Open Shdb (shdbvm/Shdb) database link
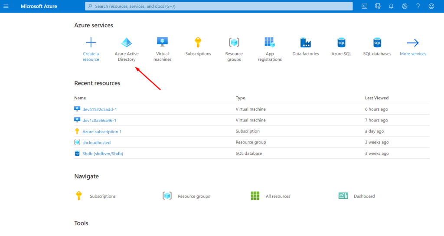 point(103,154)
